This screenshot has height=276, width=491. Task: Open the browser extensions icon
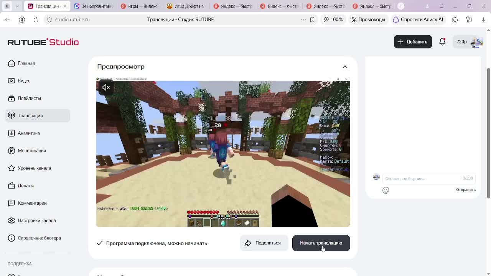coord(455,20)
